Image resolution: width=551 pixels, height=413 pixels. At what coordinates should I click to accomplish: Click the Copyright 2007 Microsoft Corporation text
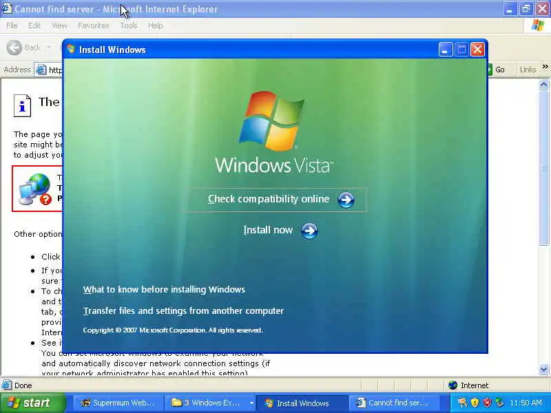coord(173,330)
